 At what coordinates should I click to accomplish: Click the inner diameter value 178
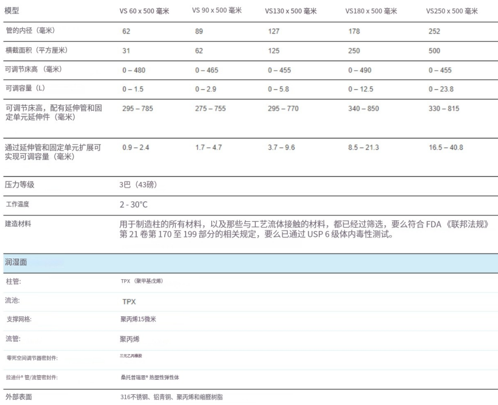tap(354, 31)
